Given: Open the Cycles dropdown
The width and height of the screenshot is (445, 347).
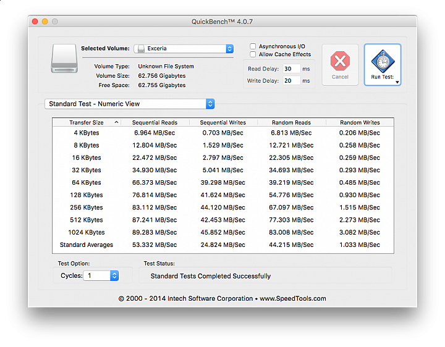Looking at the screenshot, I should click(101, 275).
